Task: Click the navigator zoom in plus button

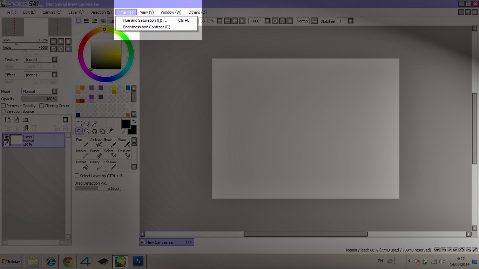Action: (x=61, y=42)
